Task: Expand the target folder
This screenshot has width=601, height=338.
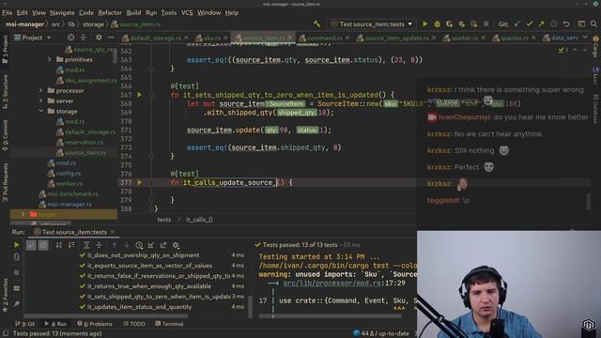Action: [23, 214]
